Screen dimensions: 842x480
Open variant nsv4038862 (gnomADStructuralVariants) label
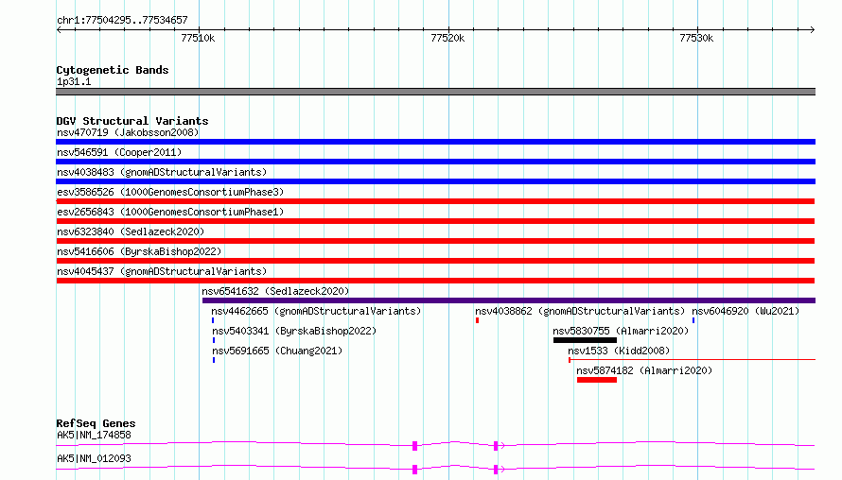580,311
